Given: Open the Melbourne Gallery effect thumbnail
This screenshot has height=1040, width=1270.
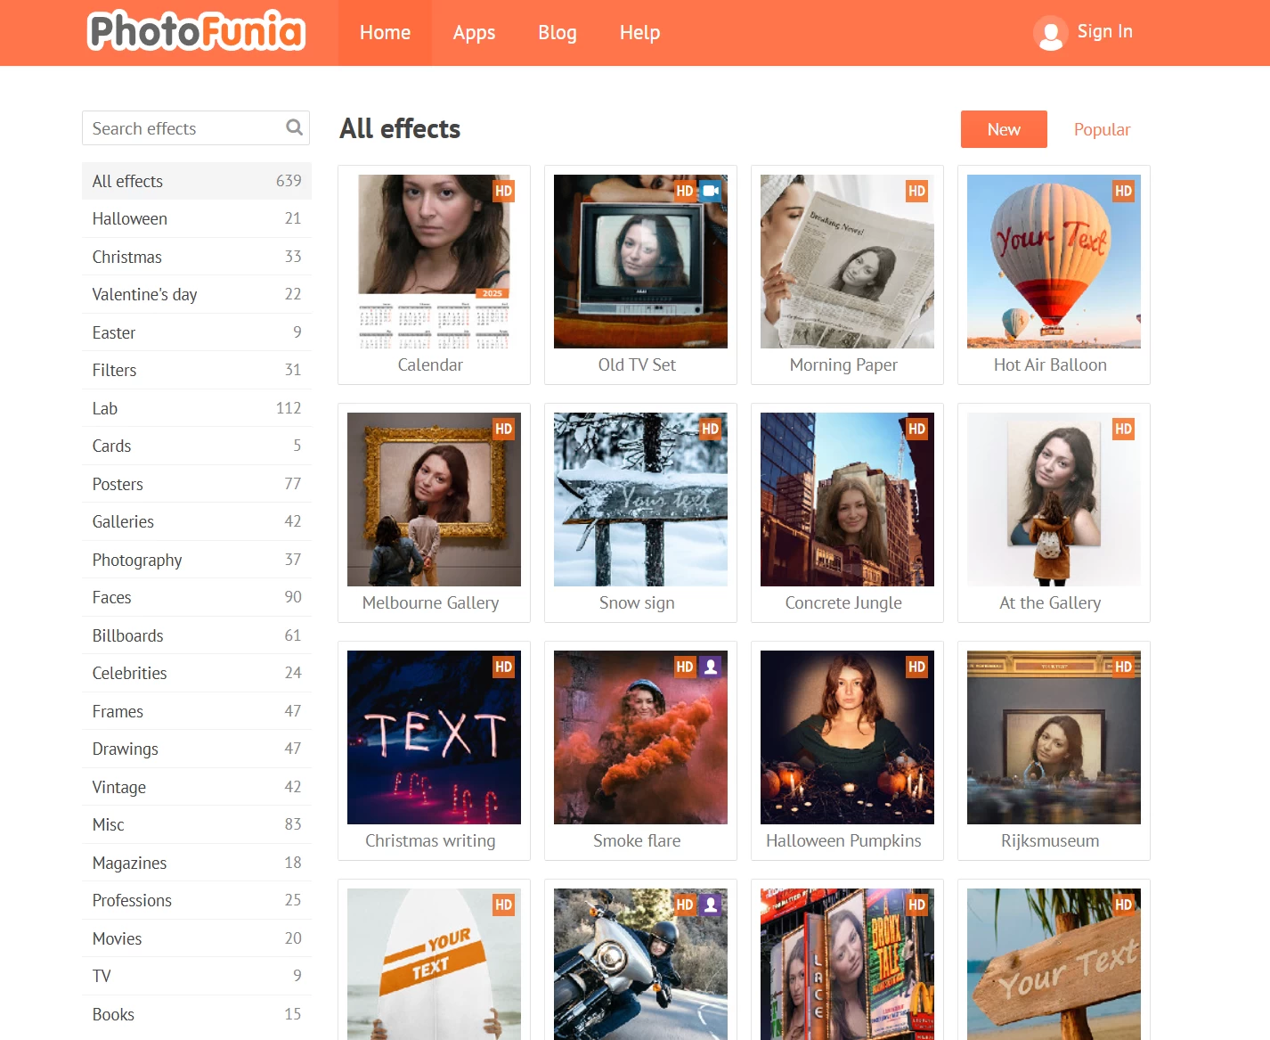Looking at the screenshot, I should click(434, 499).
